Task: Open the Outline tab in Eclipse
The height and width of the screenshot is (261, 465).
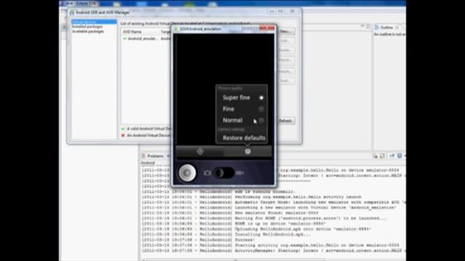Action: coord(387,28)
